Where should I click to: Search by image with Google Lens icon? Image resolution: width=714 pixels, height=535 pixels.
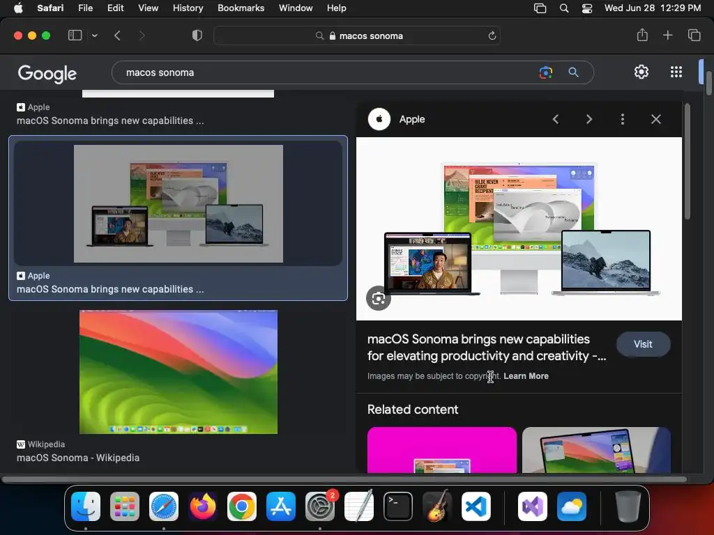point(545,72)
